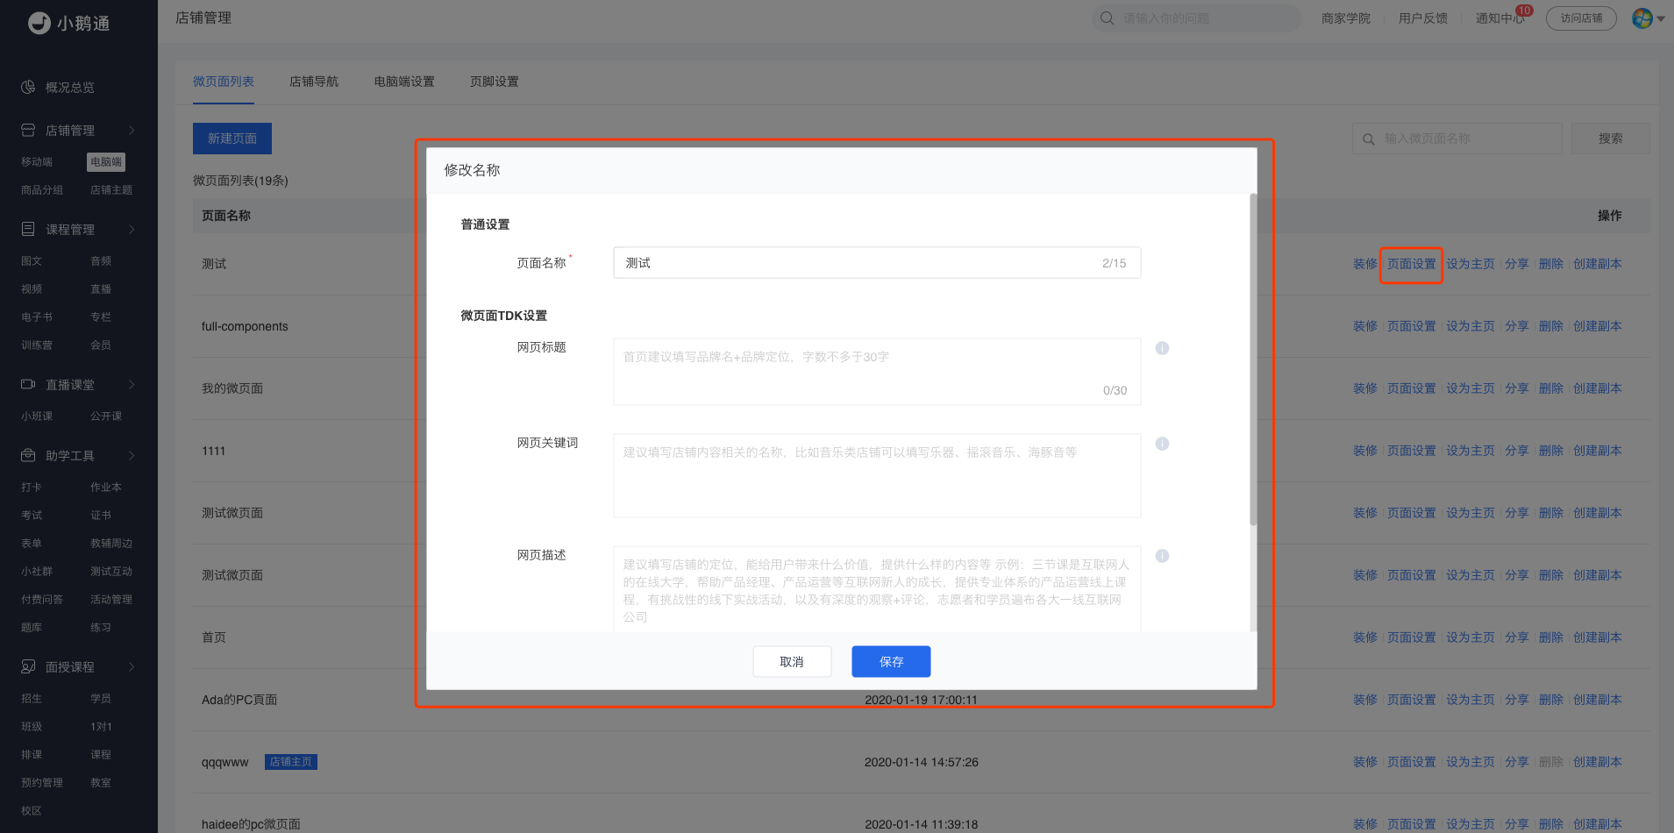
Task: Click the 直播课堂 camera icon in sidebar
Action: click(28, 385)
